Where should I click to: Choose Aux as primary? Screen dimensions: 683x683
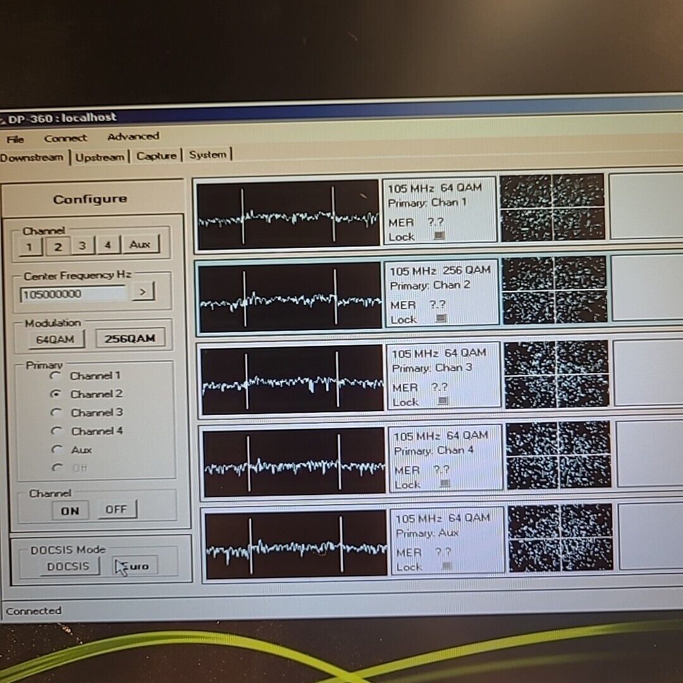coord(71,450)
